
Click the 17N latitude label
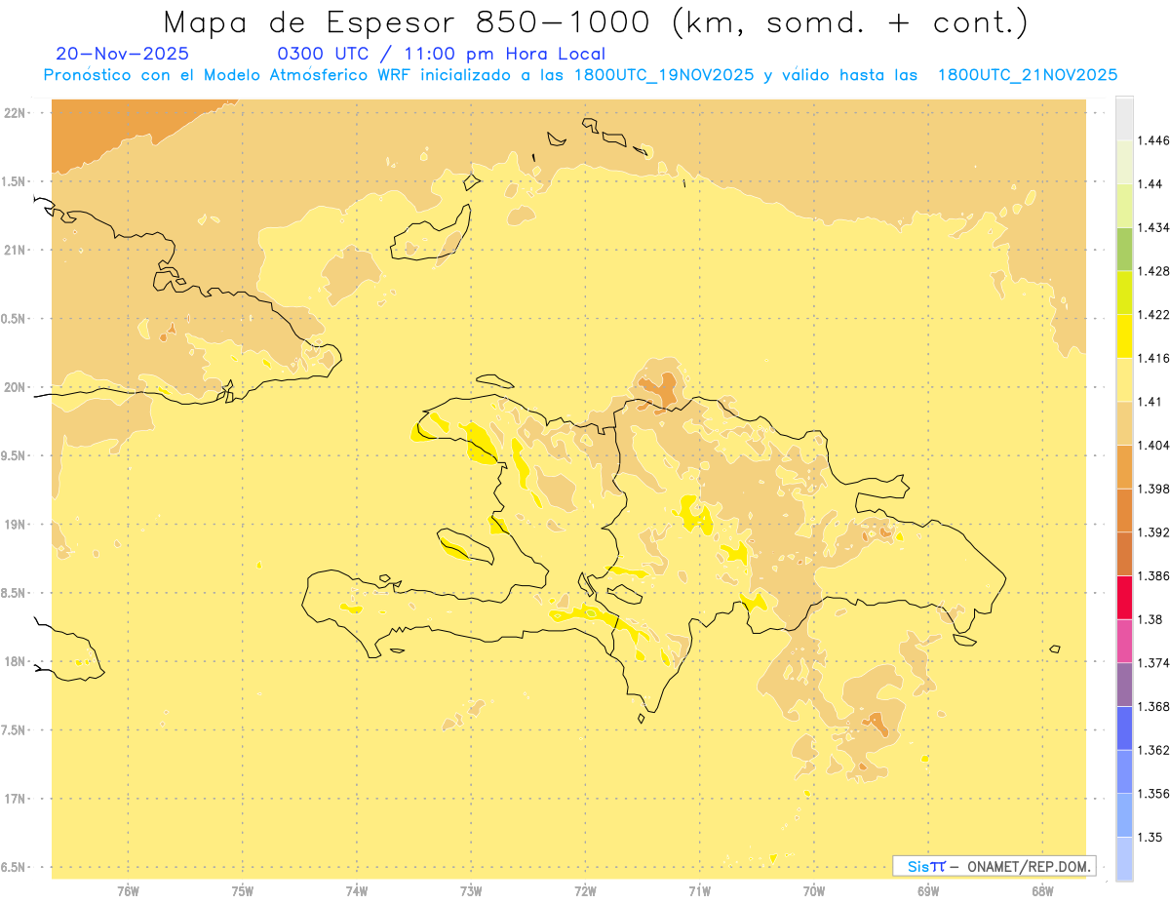[14, 799]
